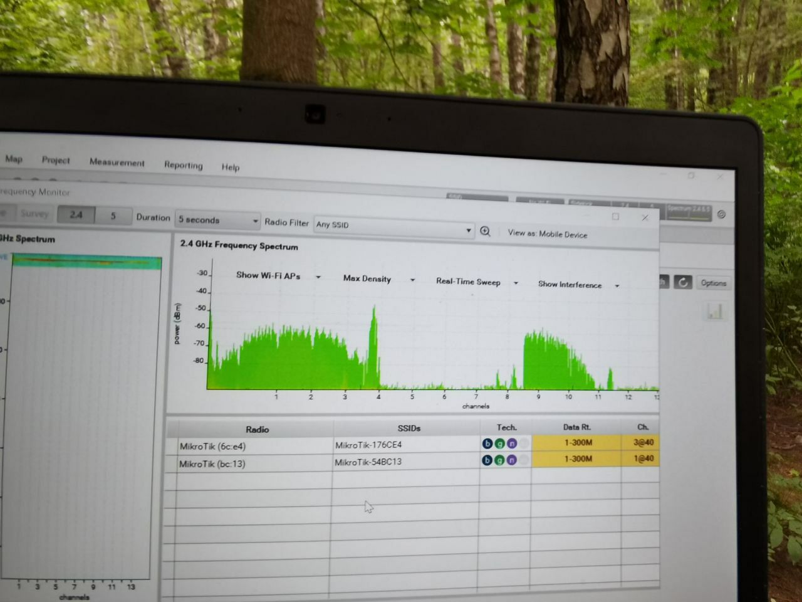802x602 pixels.
Task: Click the waterfall spectrogram strip in left panel
Action: pyautogui.click(x=86, y=261)
